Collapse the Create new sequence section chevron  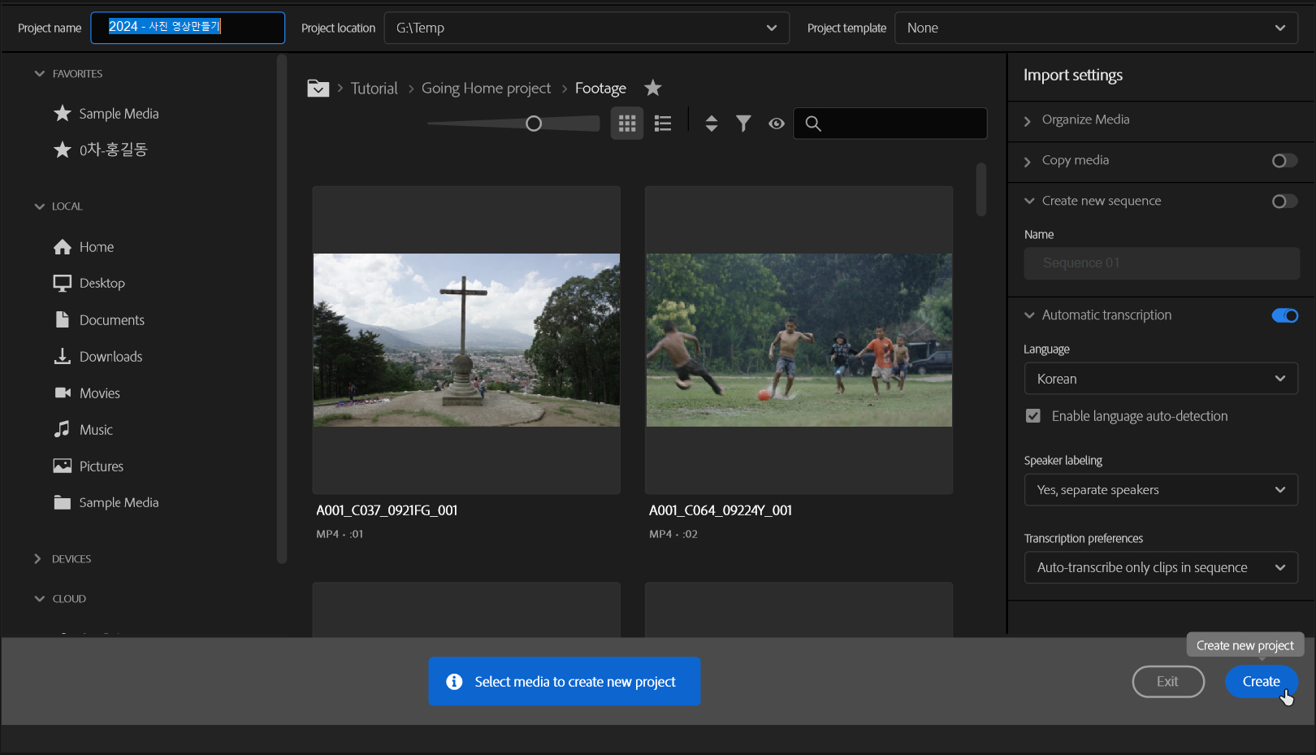[x=1029, y=201]
